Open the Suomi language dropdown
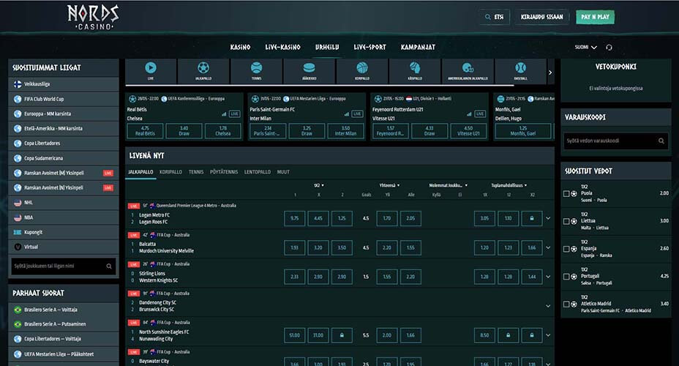The width and height of the screenshot is (679, 366). click(586, 47)
